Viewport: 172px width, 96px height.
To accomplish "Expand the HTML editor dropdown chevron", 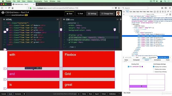I will (x=58, y=19).
